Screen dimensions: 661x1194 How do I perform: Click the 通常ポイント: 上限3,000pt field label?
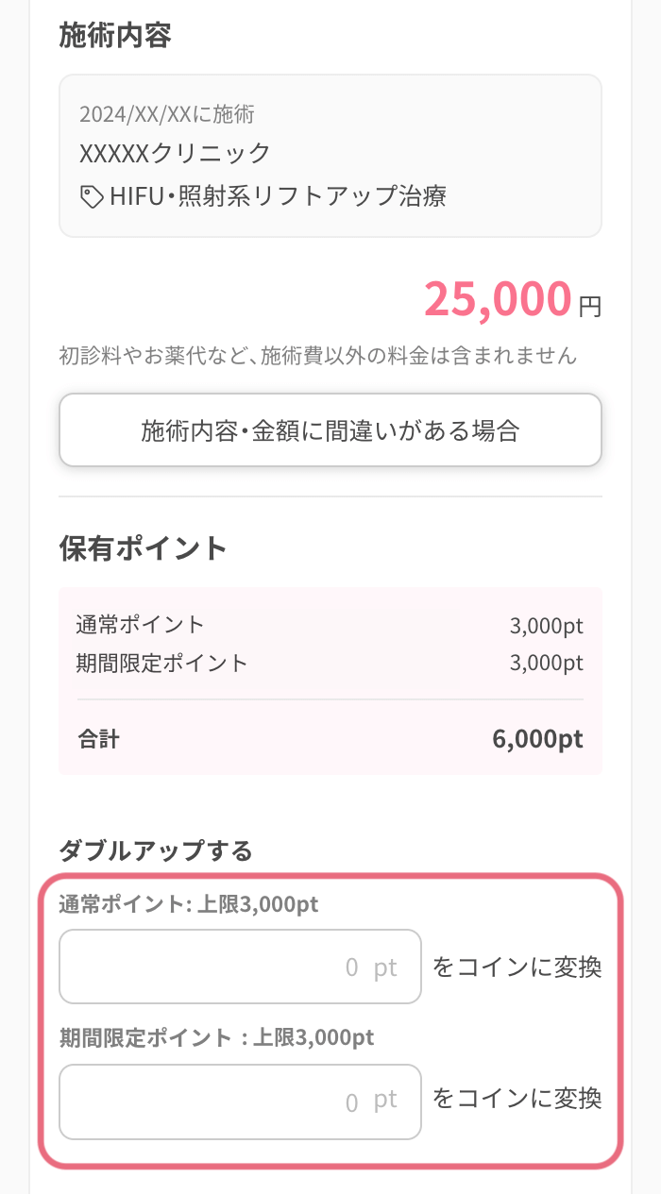189,904
